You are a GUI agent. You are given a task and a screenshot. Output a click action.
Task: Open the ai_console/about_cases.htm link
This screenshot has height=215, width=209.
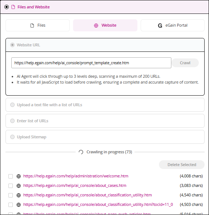[x=75, y=185]
